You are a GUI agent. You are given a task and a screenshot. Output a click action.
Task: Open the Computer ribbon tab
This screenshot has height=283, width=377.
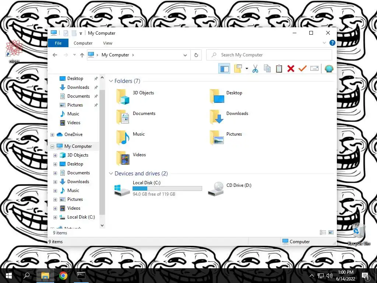pyautogui.click(x=83, y=43)
